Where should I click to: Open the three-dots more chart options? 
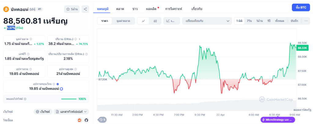point(306,21)
